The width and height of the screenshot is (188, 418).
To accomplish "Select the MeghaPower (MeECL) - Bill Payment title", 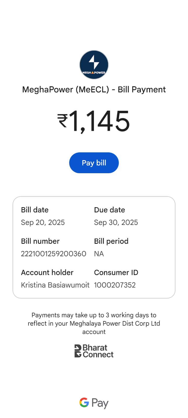I will click(x=94, y=90).
